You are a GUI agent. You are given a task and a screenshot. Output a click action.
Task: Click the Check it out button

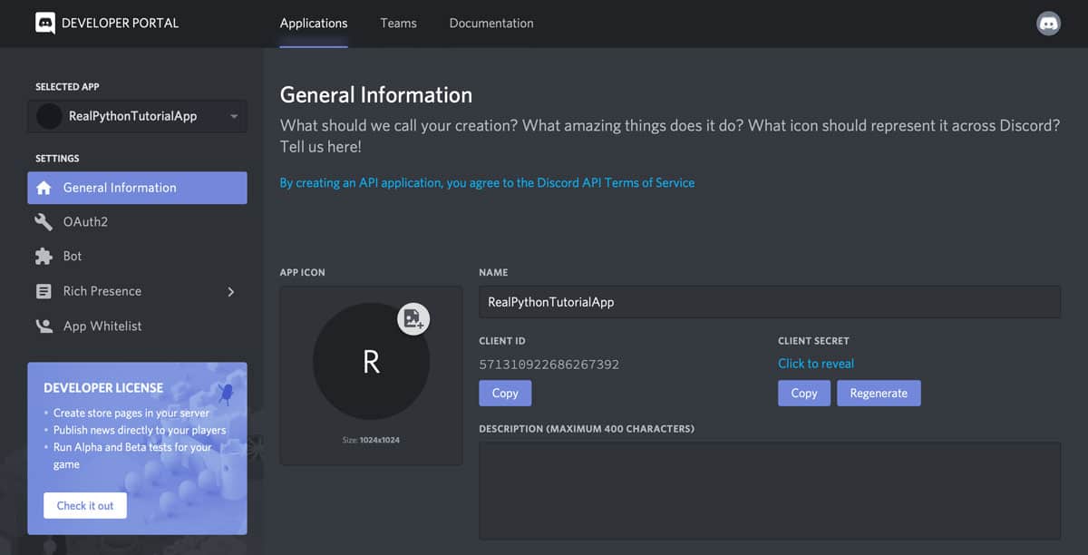pyautogui.click(x=85, y=505)
